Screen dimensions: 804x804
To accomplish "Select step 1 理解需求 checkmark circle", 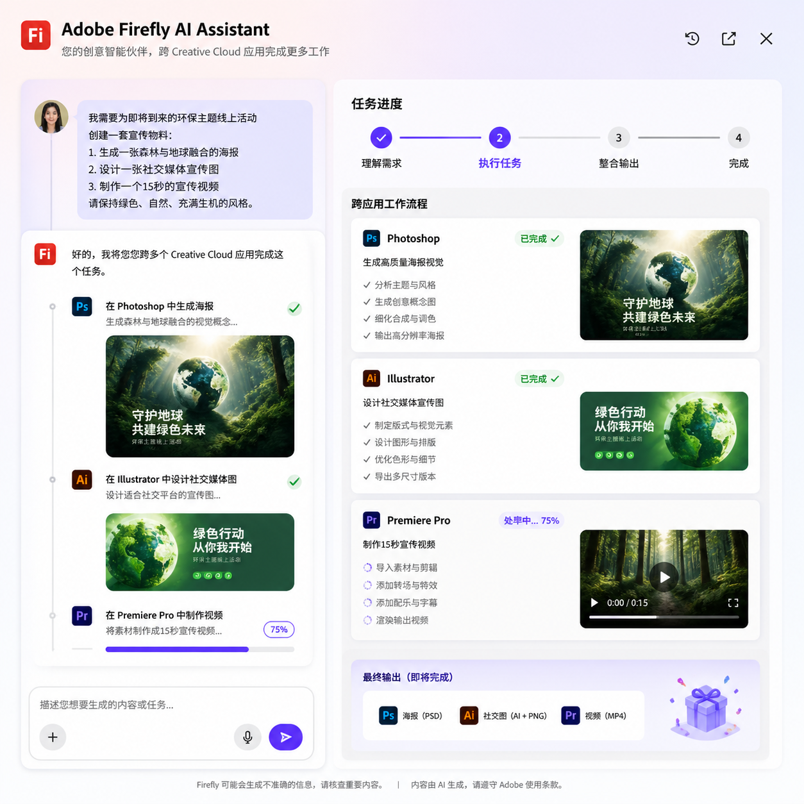I will click(381, 137).
